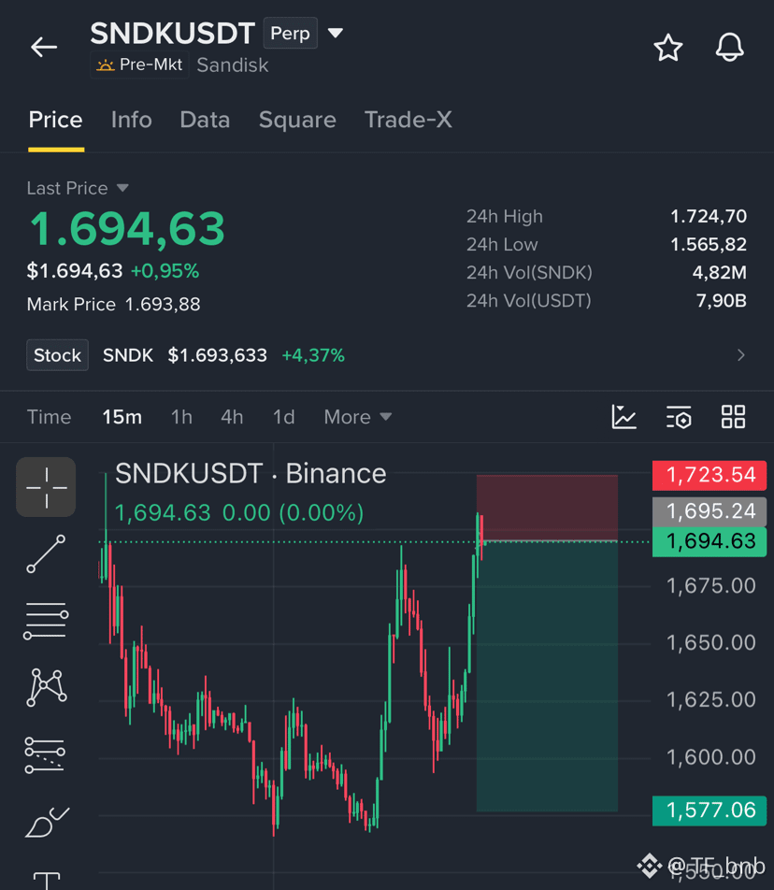
Task: Add SNDKUSDT to favorites star
Action: [x=667, y=47]
